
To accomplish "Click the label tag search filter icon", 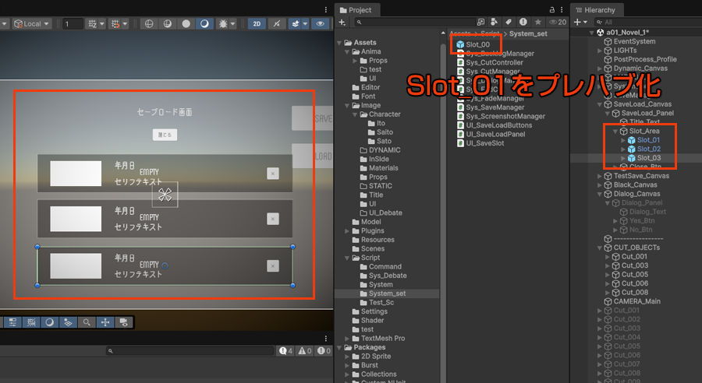I will [508, 23].
